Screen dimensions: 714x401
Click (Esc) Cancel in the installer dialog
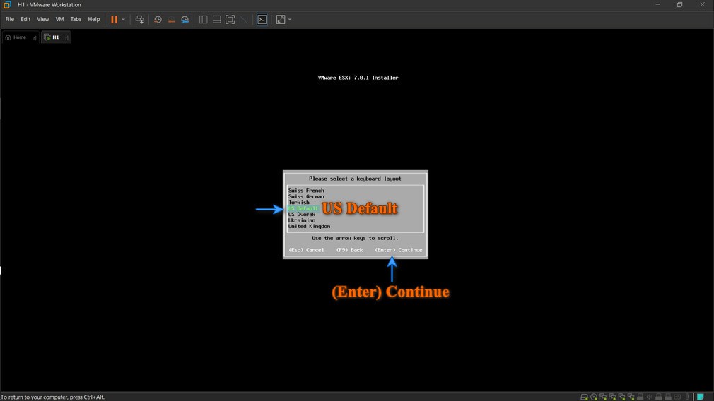pyautogui.click(x=306, y=250)
